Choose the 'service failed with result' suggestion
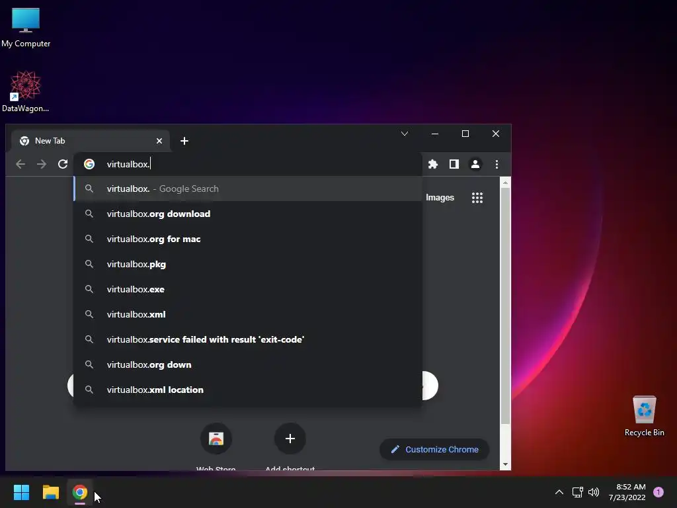 248,339
